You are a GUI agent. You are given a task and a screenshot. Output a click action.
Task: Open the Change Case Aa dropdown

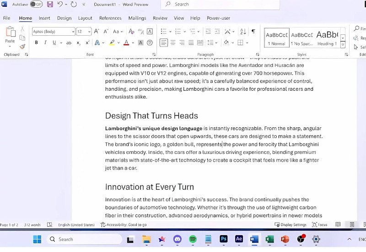[118, 31]
